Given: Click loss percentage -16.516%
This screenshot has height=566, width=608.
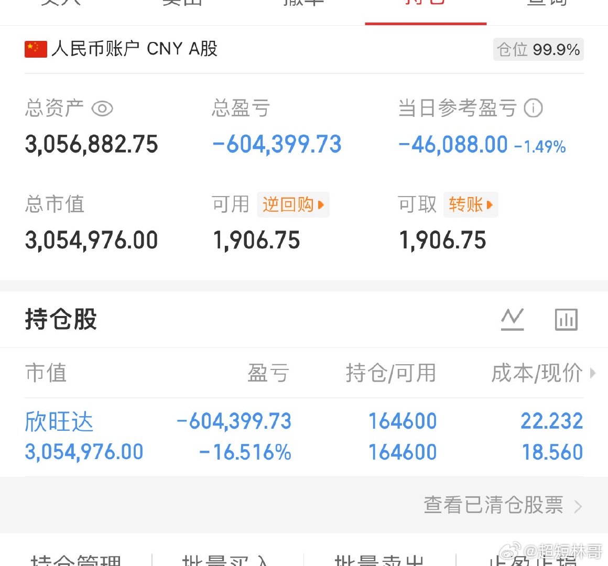Looking at the screenshot, I should [x=245, y=452].
